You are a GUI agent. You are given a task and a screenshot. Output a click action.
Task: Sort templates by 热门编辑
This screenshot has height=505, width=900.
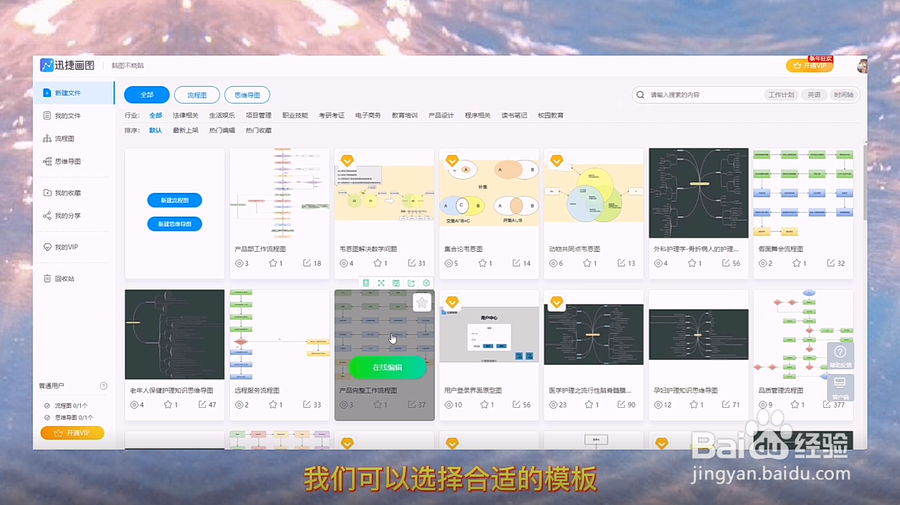coord(222,130)
